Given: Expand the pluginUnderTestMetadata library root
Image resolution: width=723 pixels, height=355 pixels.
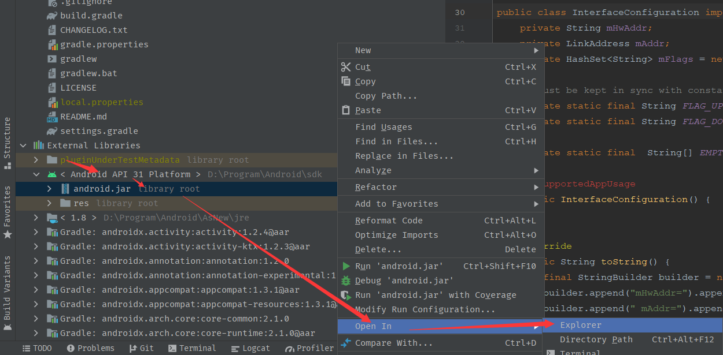Looking at the screenshot, I should pos(36,160).
